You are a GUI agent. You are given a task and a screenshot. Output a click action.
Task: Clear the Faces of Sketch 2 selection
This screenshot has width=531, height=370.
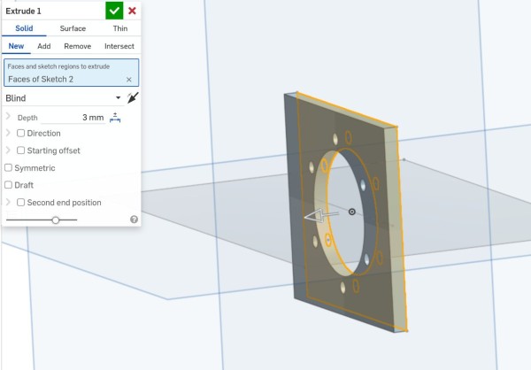(x=128, y=80)
